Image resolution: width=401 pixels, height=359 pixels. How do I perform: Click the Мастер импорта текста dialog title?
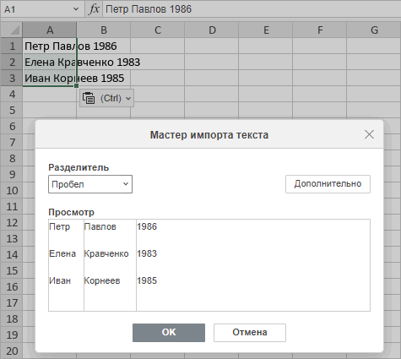tap(209, 135)
